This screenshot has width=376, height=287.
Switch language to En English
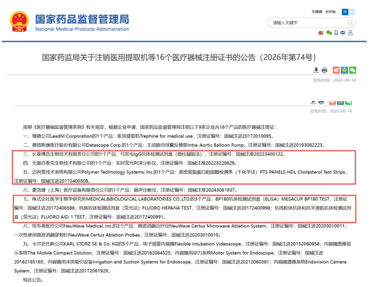click(x=351, y=12)
